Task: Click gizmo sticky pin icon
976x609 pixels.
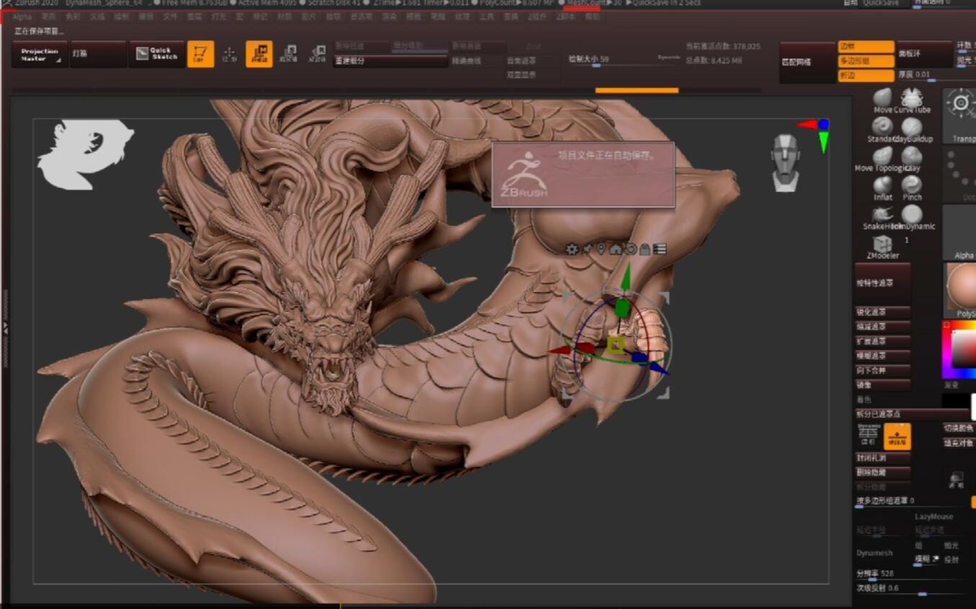Action: (x=587, y=249)
